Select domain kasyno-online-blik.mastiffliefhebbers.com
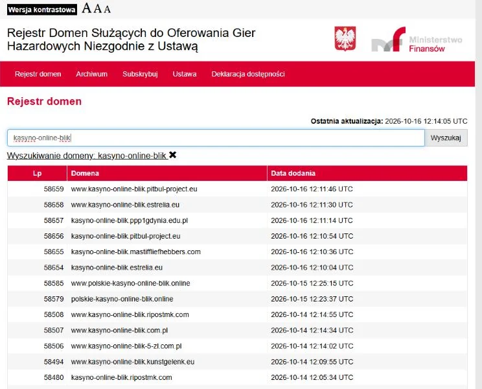The image size is (482, 389). click(x=136, y=252)
